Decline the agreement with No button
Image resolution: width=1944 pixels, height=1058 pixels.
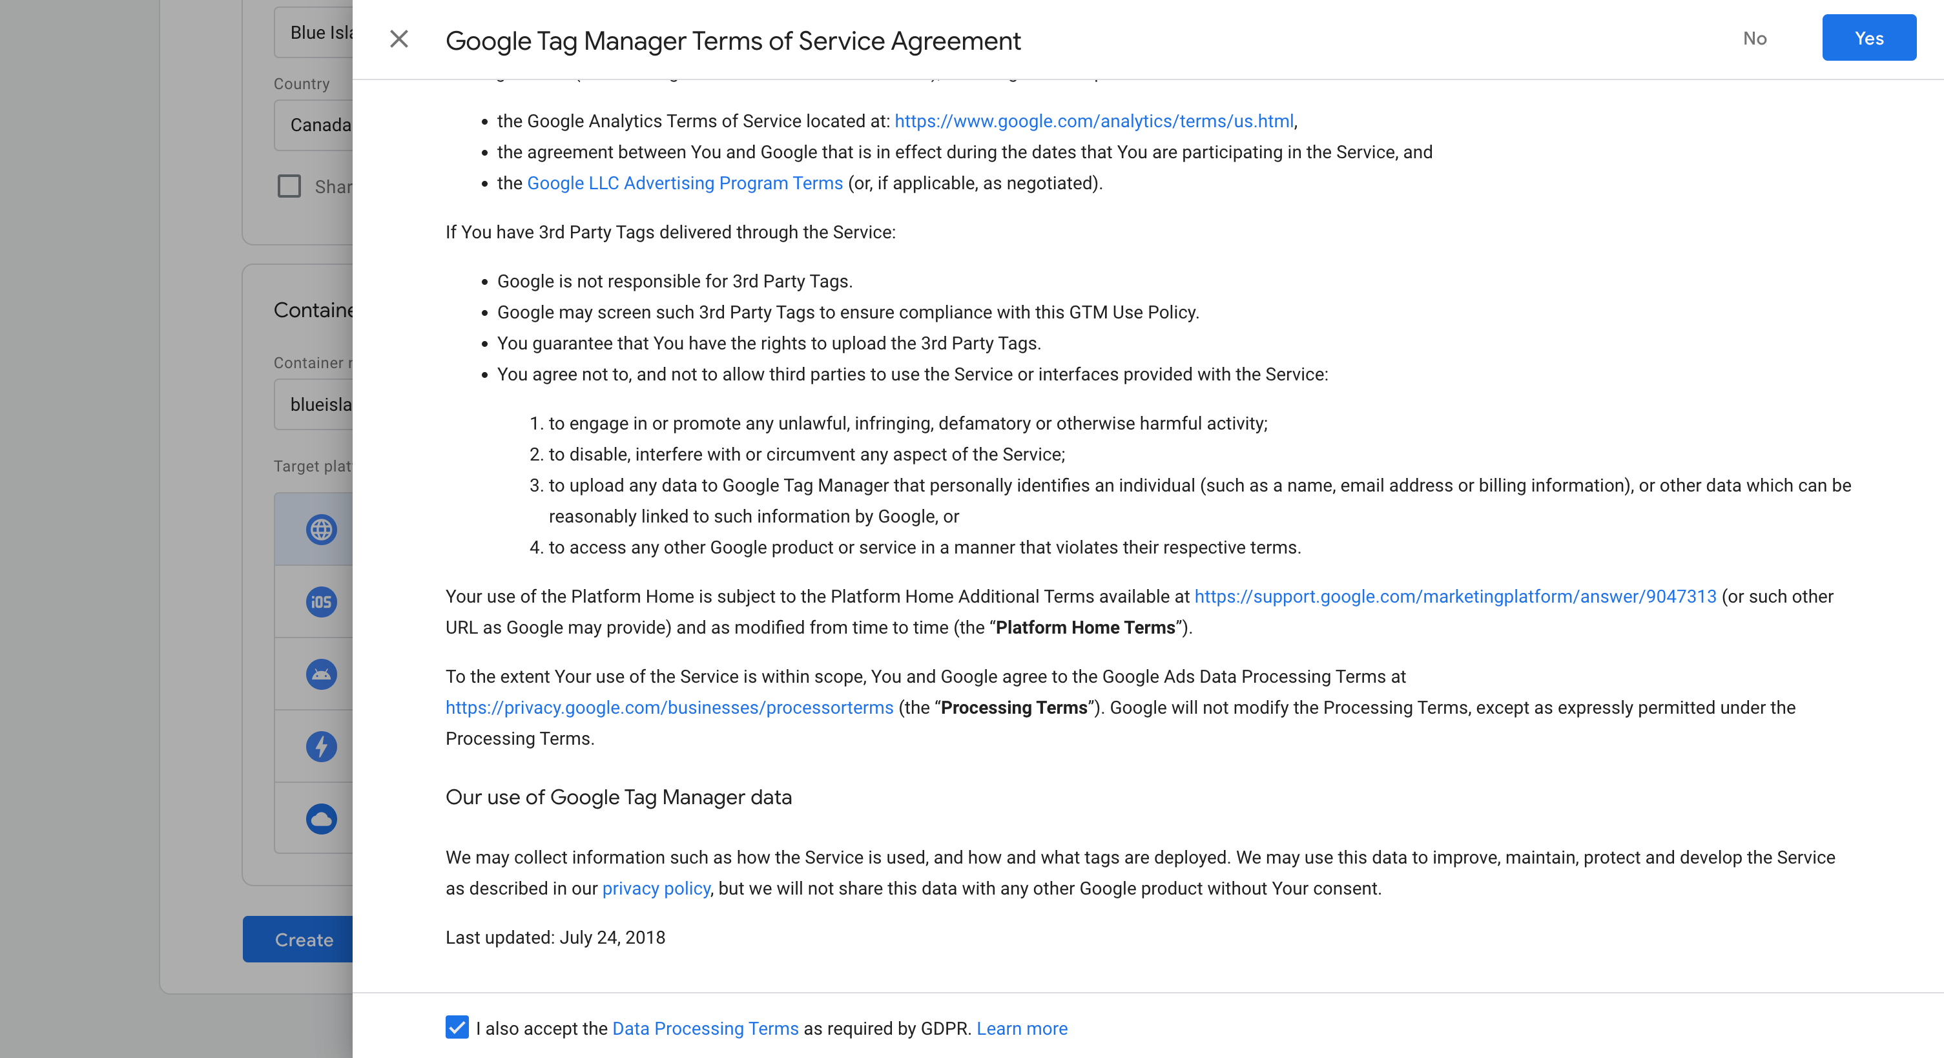pos(1755,37)
